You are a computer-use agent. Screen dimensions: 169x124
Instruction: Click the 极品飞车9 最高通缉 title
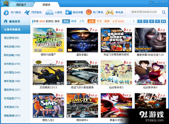[82, 87]
